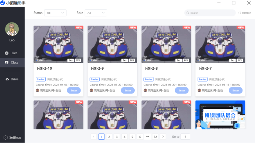The width and height of the screenshot is (255, 143).
Task: Jump to last page 52
Action: tap(155, 137)
